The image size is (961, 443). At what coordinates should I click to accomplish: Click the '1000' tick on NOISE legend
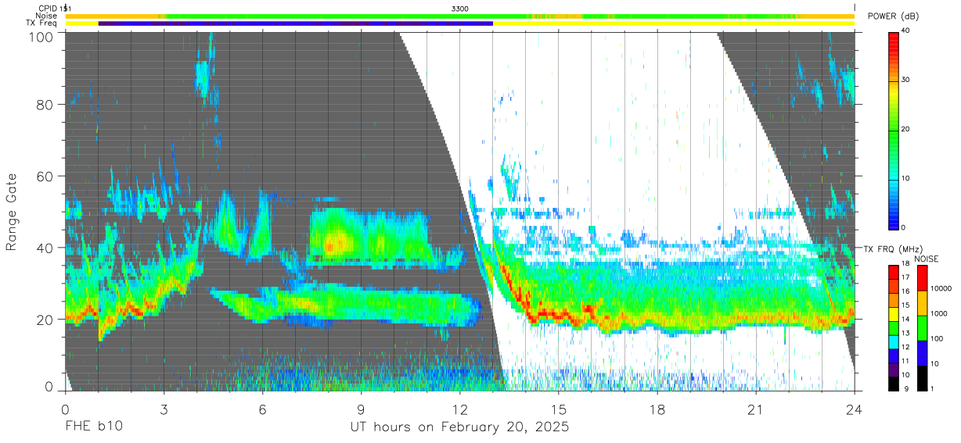click(939, 313)
